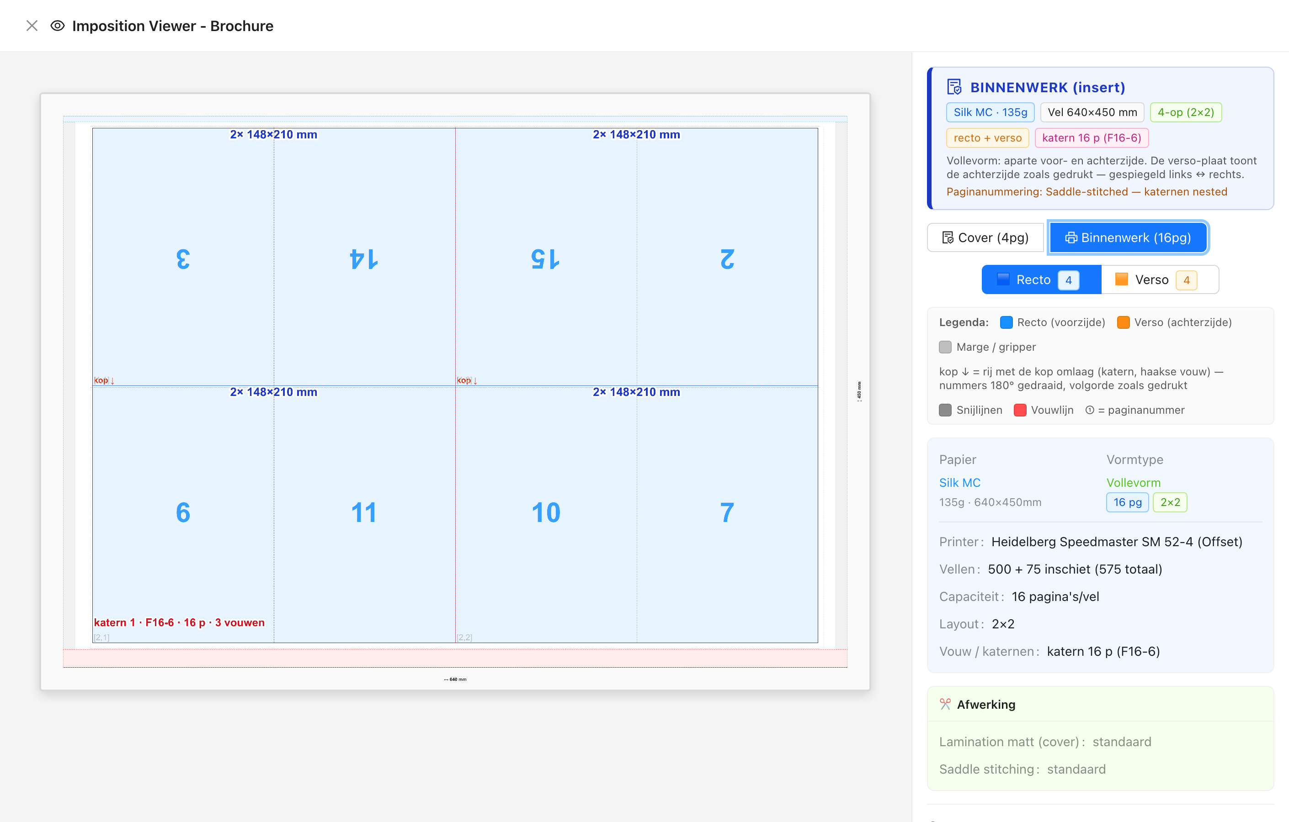Click the paginanummer circle icon in legend
Image resolution: width=1289 pixels, height=822 pixels.
click(1089, 410)
